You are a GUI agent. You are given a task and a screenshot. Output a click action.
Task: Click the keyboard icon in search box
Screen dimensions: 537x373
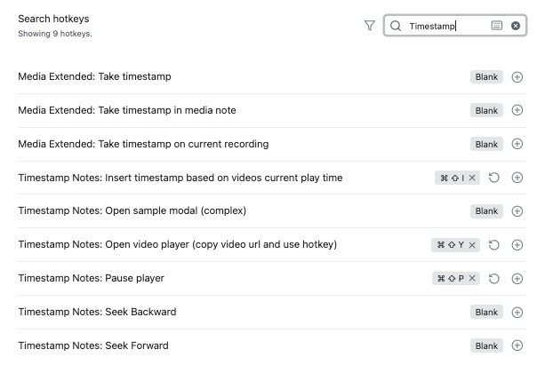point(497,26)
